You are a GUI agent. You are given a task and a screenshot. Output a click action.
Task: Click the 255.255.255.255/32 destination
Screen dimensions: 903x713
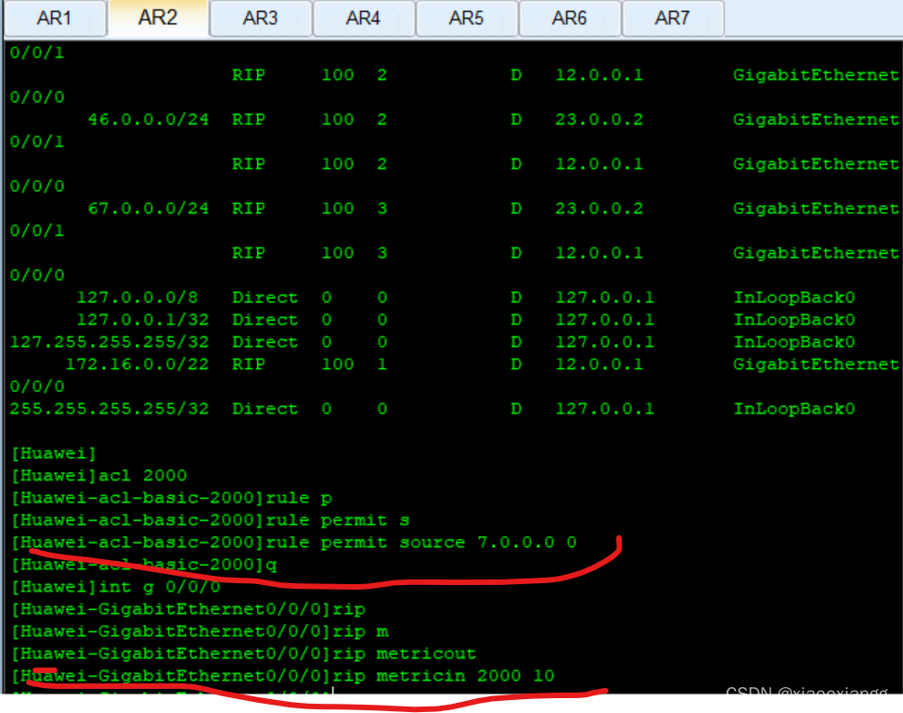110,409
